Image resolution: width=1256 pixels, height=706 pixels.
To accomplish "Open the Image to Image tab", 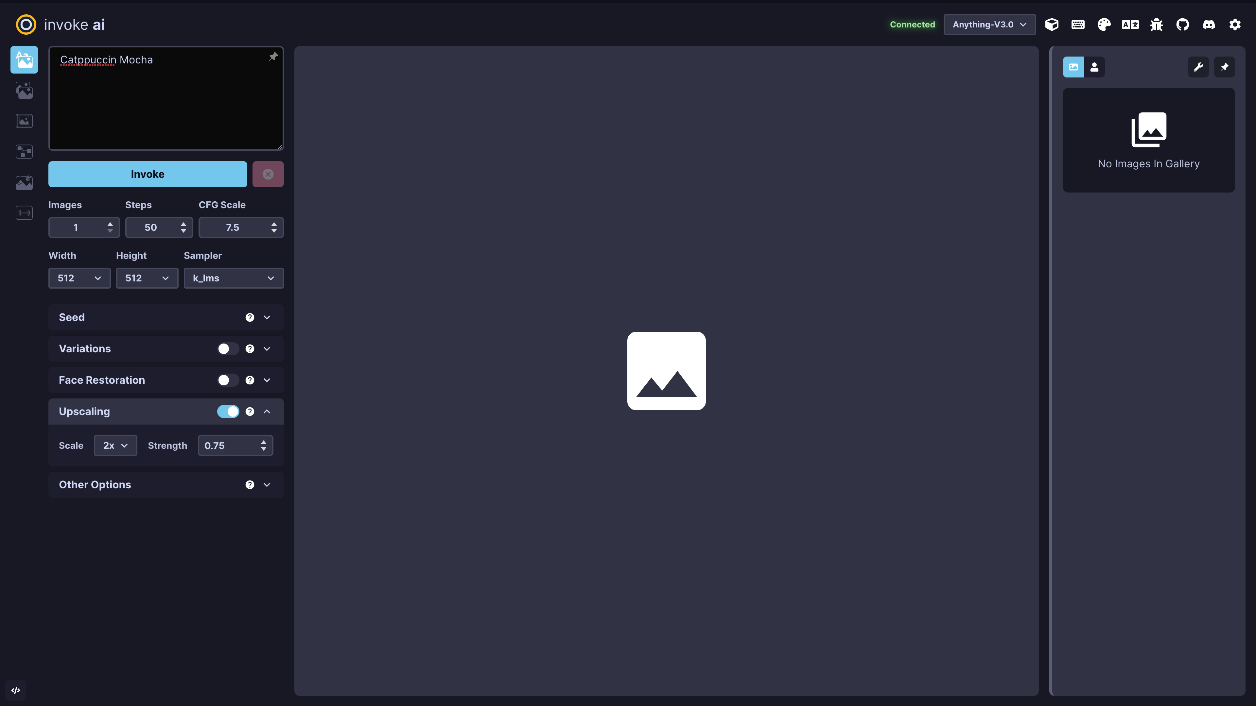I will [x=24, y=90].
